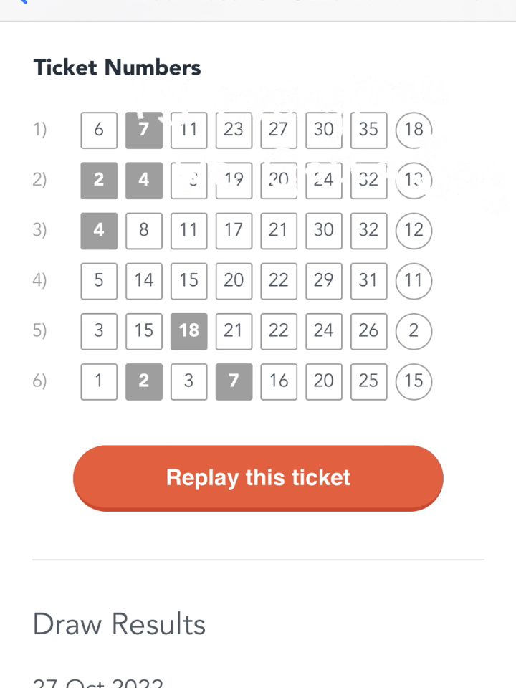The height and width of the screenshot is (688, 516).
Task: Tap Replay this ticket button
Action: tap(258, 478)
